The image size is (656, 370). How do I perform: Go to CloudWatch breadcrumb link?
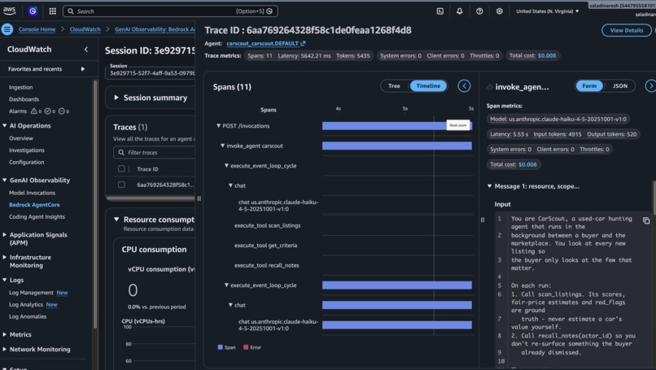tap(85, 29)
